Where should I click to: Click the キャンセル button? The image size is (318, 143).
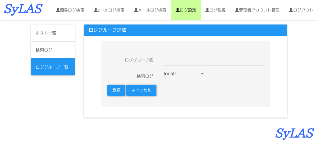(141, 90)
